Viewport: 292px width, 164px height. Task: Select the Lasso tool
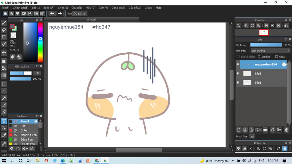[4, 91]
